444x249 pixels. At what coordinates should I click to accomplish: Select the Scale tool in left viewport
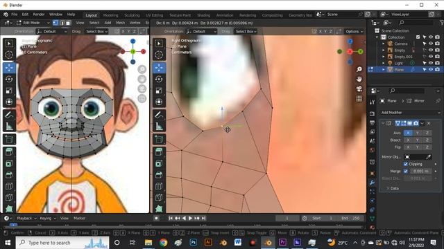click(x=9, y=91)
